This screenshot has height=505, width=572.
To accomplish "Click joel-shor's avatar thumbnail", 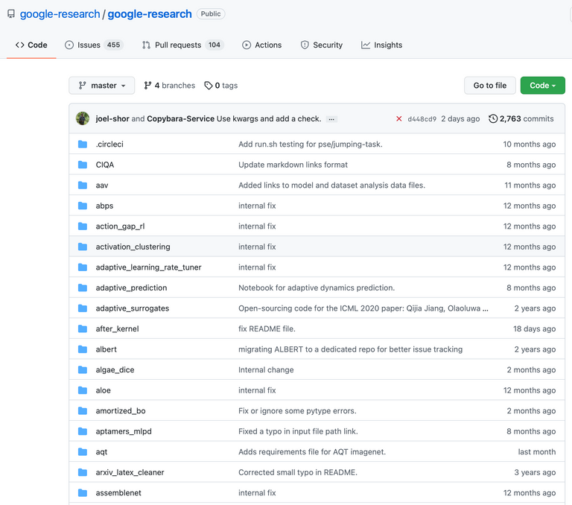I will coord(83,118).
